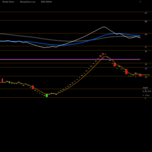Click the 'MunafaSutra.com' label

pos(28,2)
